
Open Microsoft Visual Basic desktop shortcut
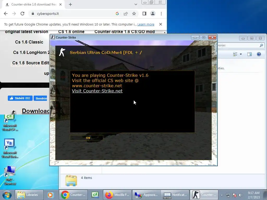[x=10, y=148]
